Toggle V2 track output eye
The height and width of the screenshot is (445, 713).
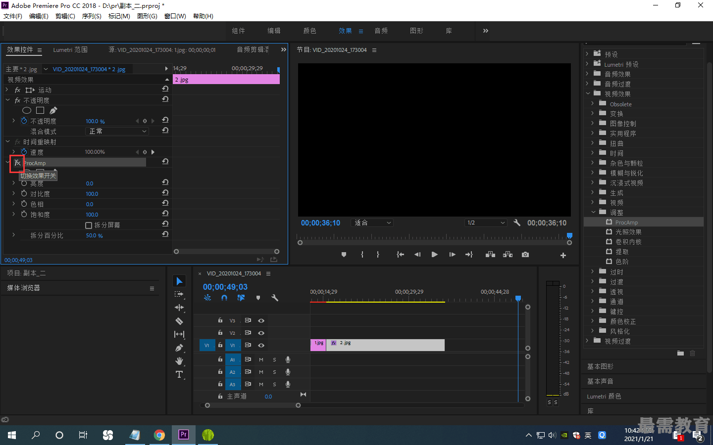[x=261, y=333]
